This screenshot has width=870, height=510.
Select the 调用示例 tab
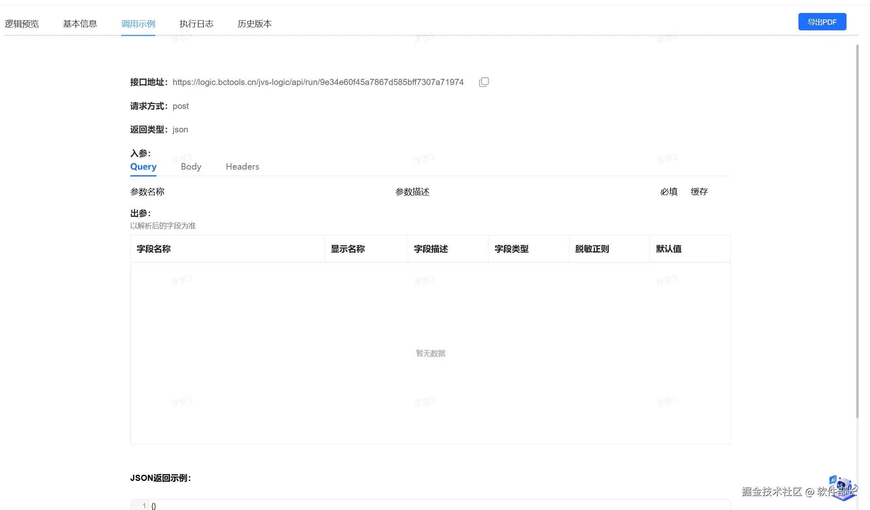138,24
